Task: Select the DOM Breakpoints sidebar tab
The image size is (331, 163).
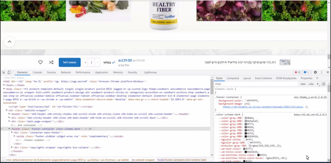Action: pyautogui.click(x=286, y=78)
